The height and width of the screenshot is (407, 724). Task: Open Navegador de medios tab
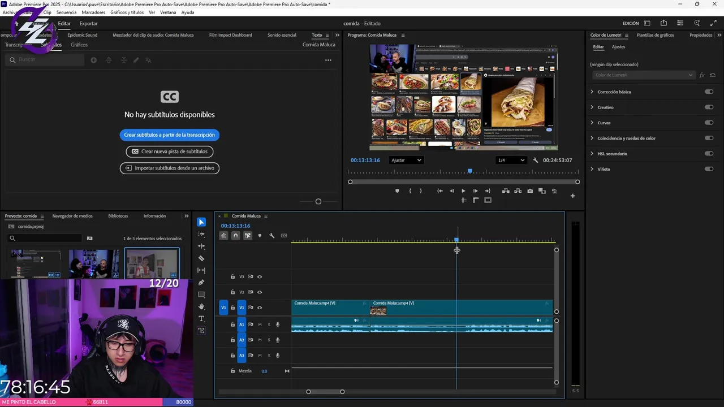click(x=72, y=216)
